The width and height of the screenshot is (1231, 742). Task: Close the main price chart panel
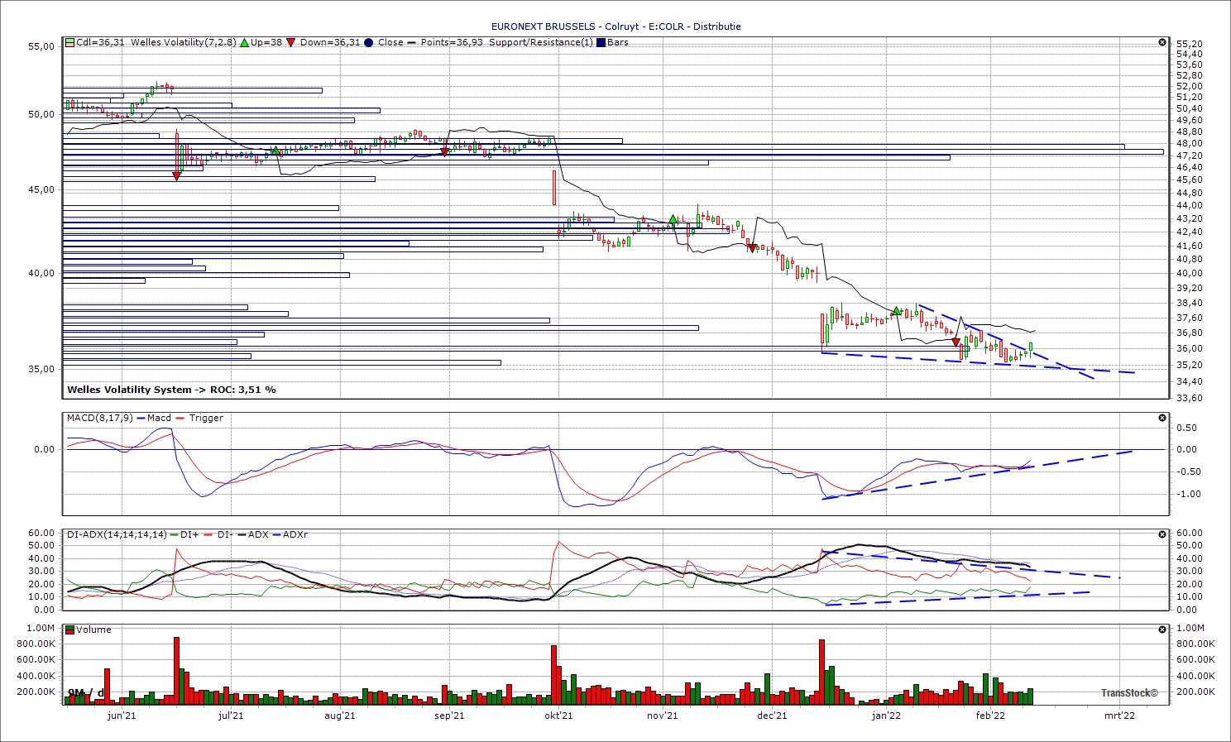pos(1162,42)
